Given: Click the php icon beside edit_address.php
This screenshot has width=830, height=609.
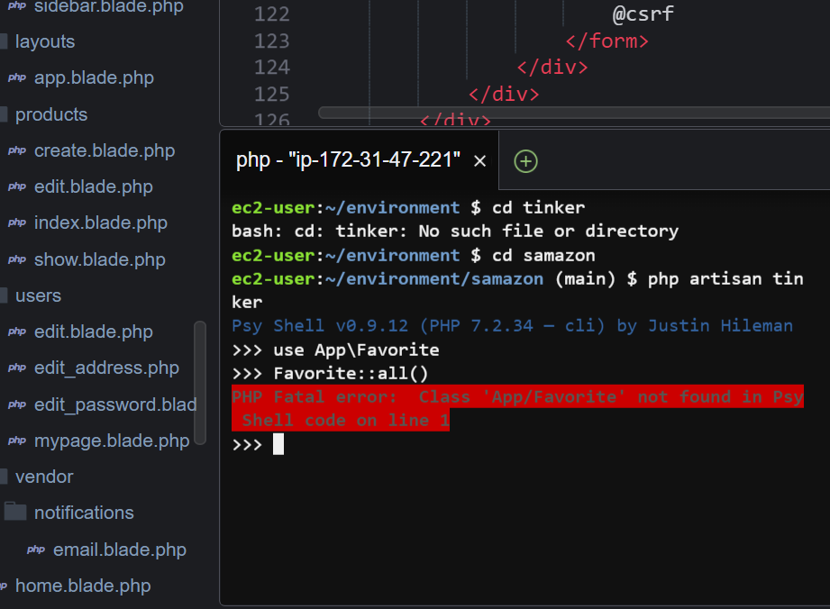Looking at the screenshot, I should [16, 368].
